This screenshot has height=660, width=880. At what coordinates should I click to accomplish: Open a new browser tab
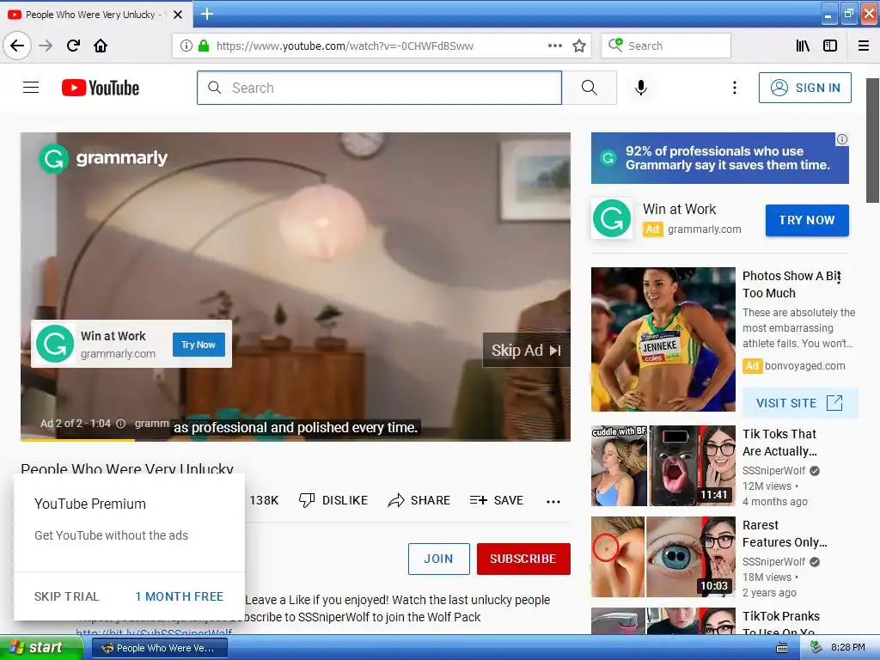(x=207, y=14)
